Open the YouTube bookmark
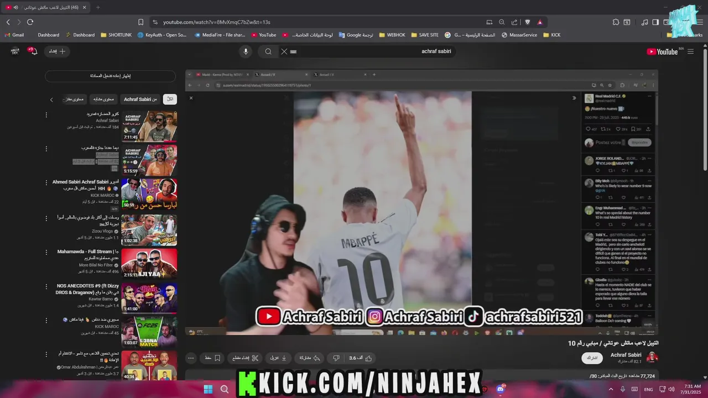Screen dimensions: 708x398 (264, 35)
